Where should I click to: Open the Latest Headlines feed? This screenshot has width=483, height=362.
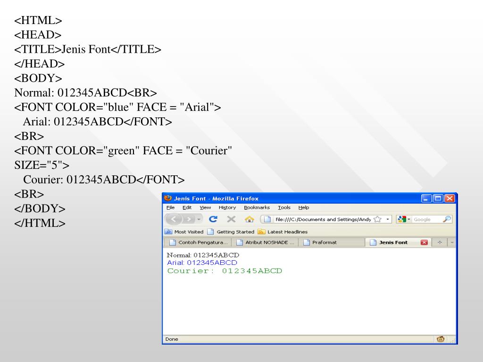[283, 232]
